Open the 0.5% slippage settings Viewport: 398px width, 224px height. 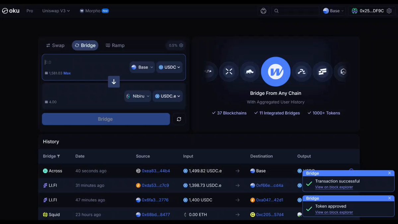176,45
